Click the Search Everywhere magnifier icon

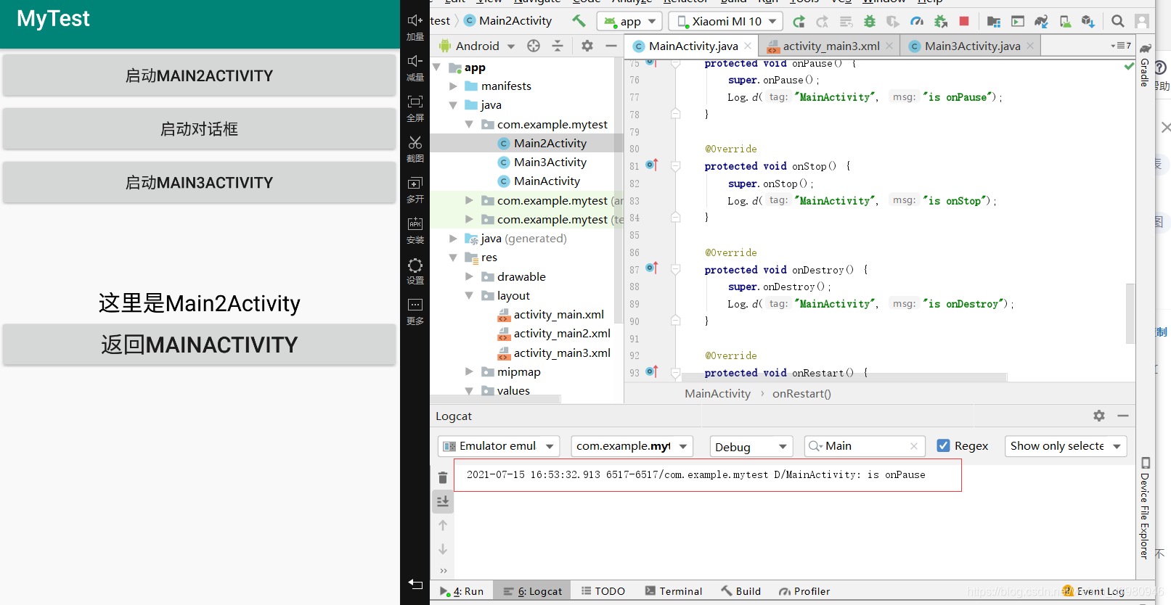(x=1118, y=21)
